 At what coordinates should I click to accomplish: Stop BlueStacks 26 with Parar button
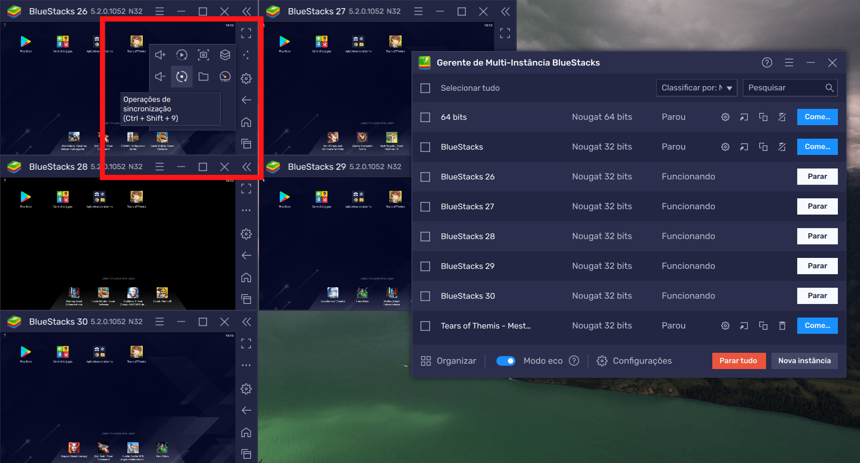pyautogui.click(x=817, y=177)
